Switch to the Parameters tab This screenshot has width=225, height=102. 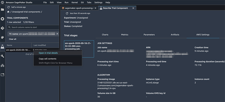pyautogui.click(x=149, y=35)
